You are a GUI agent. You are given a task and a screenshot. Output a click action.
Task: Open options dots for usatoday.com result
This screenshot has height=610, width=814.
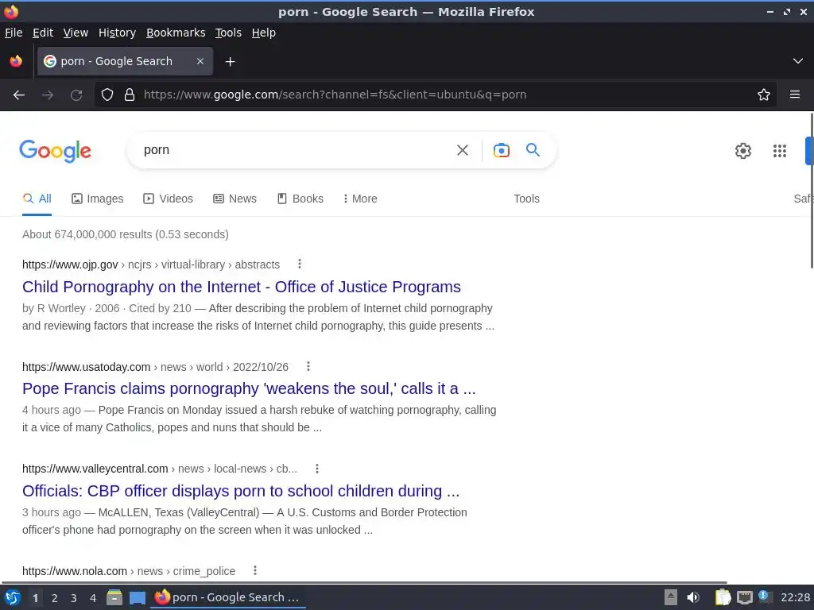(x=308, y=366)
